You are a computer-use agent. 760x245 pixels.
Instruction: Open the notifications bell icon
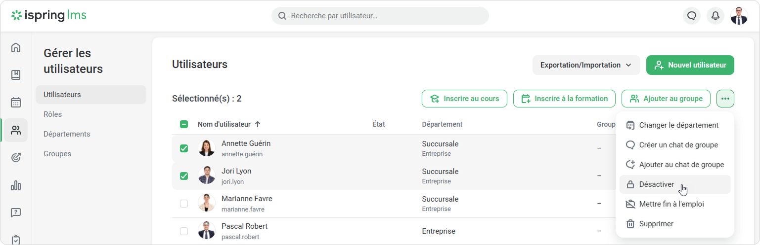715,16
